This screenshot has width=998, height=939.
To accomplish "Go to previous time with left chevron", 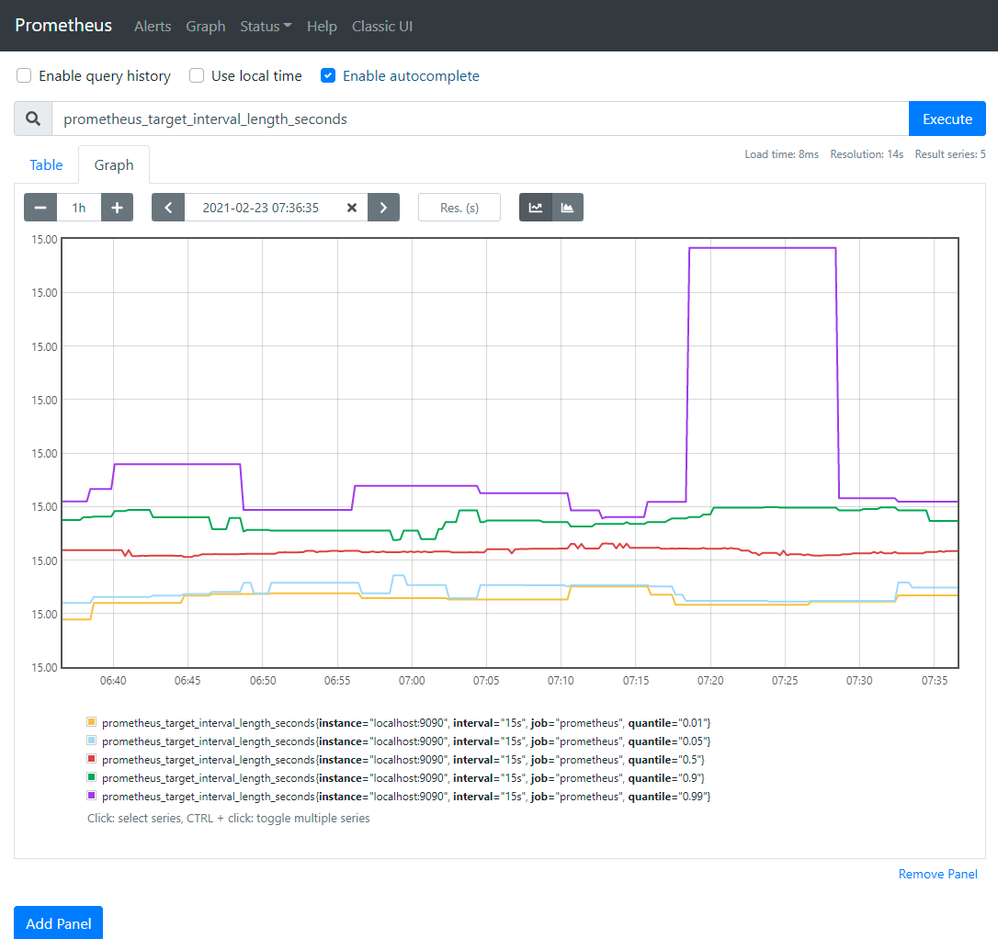I will point(168,208).
